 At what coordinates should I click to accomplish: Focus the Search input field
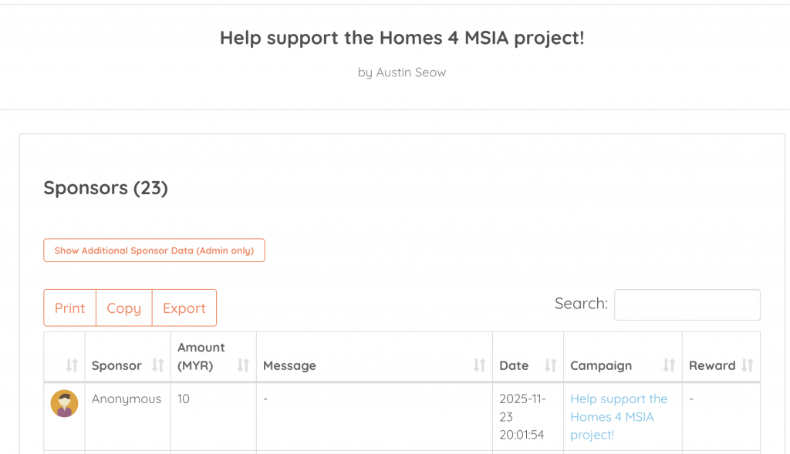coord(687,304)
